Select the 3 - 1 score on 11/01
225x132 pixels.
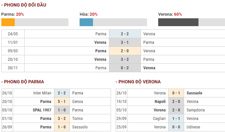click(x=125, y=42)
